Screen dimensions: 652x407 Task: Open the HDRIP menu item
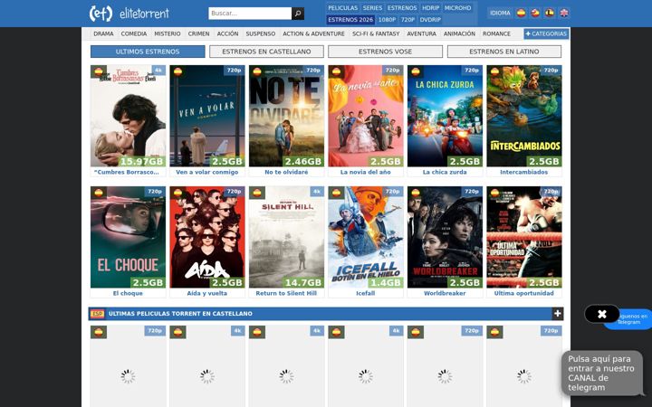(430, 8)
